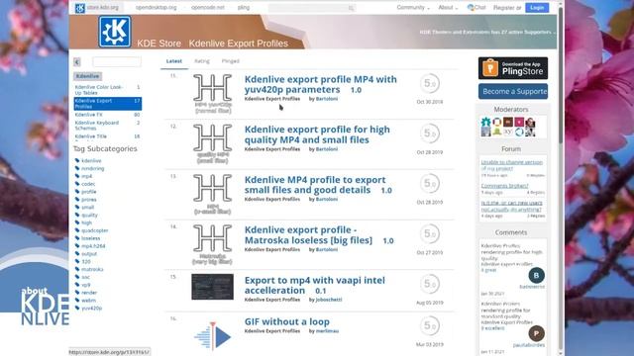This screenshot has height=356, width=634.
Task: Click the sidebar category filter field
Action: point(117,61)
